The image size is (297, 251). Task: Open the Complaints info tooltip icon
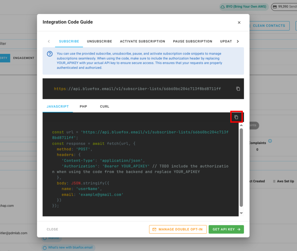click(x=270, y=141)
